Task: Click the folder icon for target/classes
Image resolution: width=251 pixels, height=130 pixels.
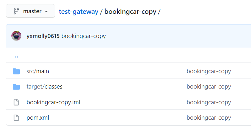Action: (16, 87)
